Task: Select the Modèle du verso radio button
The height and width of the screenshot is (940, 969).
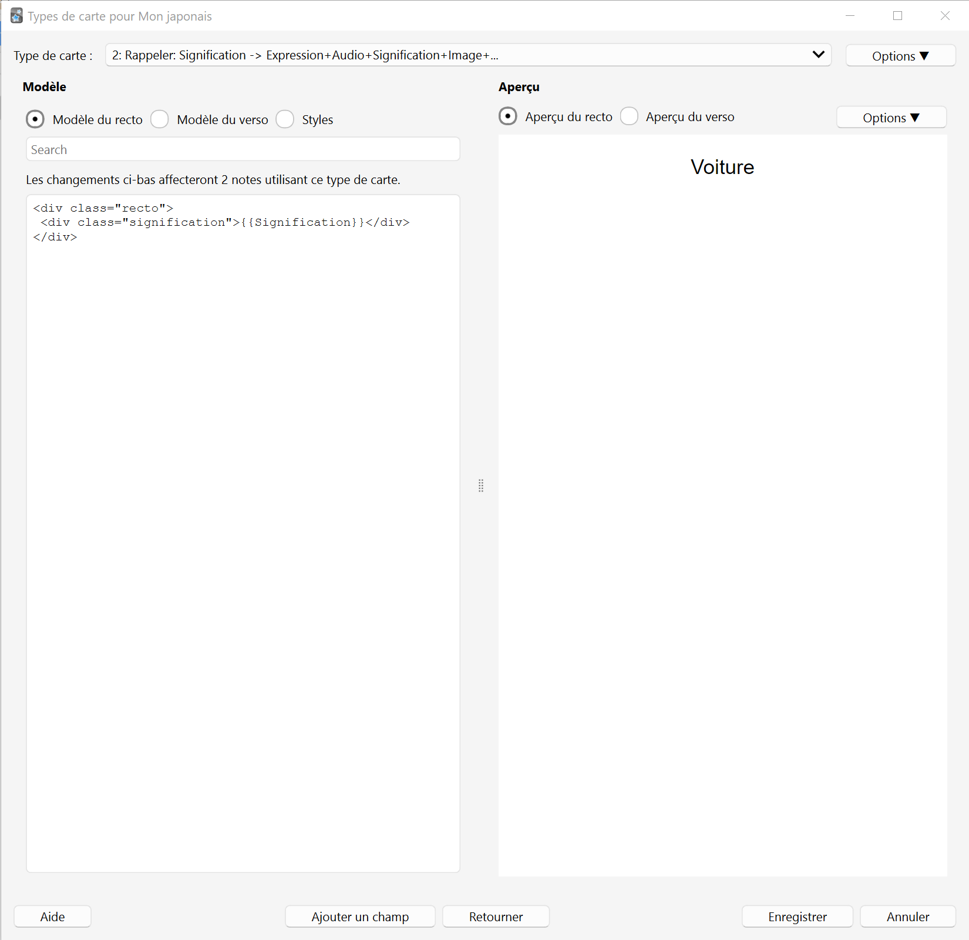Action: (160, 119)
